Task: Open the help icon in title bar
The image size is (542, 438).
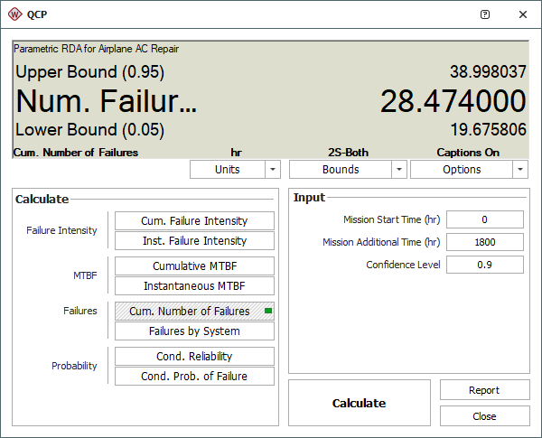Action: [x=485, y=15]
